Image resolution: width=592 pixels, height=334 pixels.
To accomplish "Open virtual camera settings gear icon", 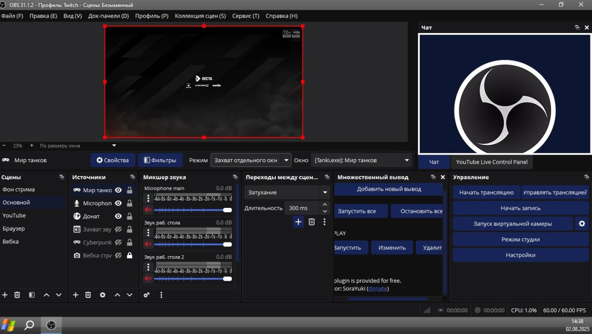I will click(x=582, y=224).
